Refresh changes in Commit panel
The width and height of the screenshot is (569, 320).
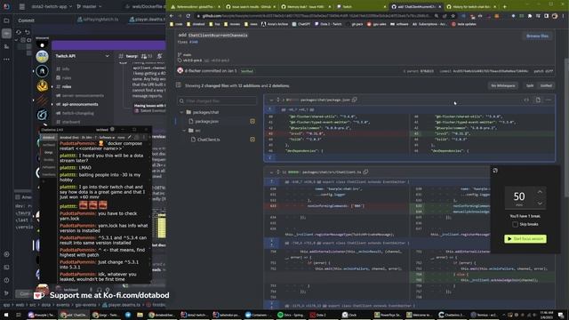(19, 32)
